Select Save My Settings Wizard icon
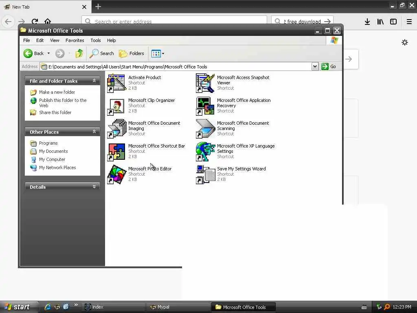 click(x=205, y=174)
